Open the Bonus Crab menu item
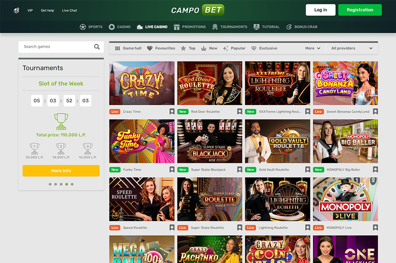Viewport: 396px width, 263px height. pos(302,27)
